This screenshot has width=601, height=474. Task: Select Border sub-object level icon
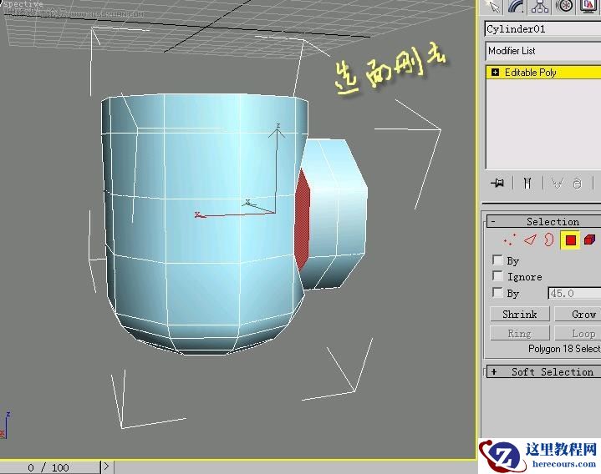[x=549, y=240]
